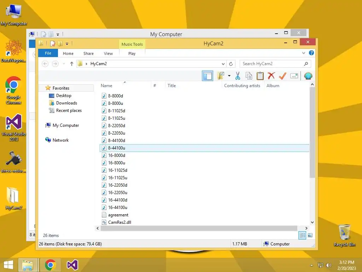
Task: Click Quick Access dropdown in My Computer window
Action: click(x=58, y=34)
